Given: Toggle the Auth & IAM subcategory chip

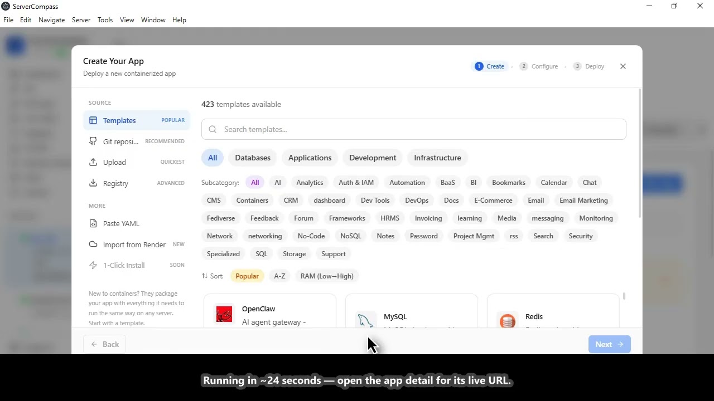Looking at the screenshot, I should pos(356,183).
